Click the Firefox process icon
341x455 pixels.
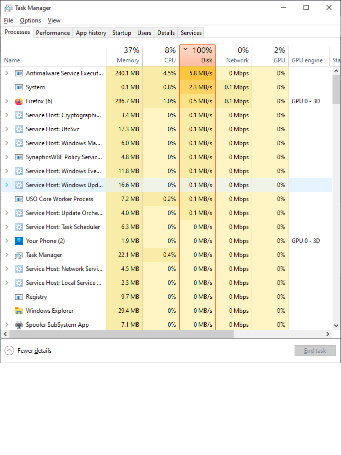click(x=19, y=101)
